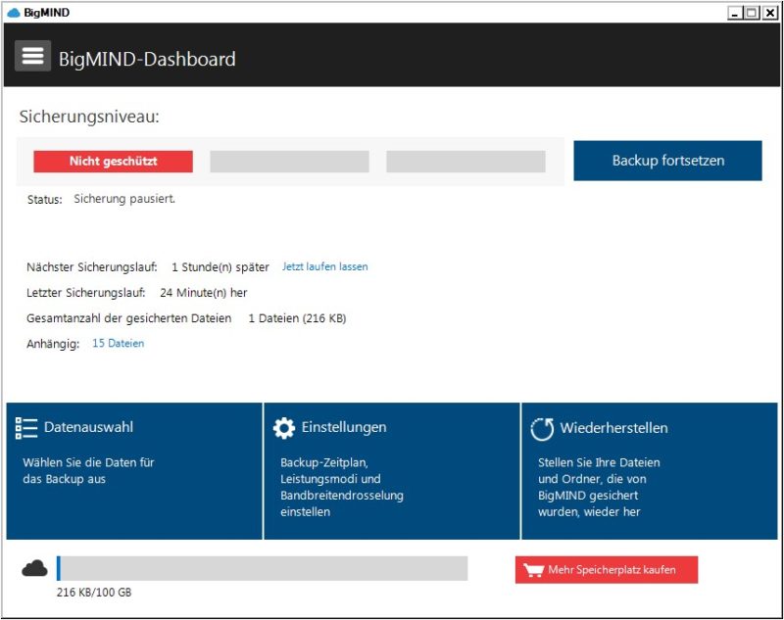Buy more storage via Mehr Speicherplatz kaufen
The image size is (784, 620).
point(607,570)
